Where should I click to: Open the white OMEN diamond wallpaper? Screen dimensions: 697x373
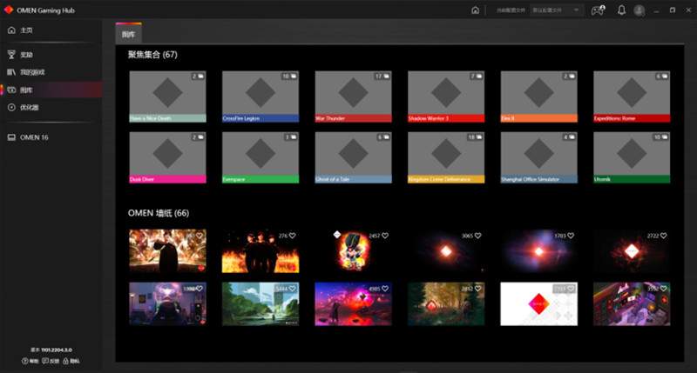click(x=538, y=303)
